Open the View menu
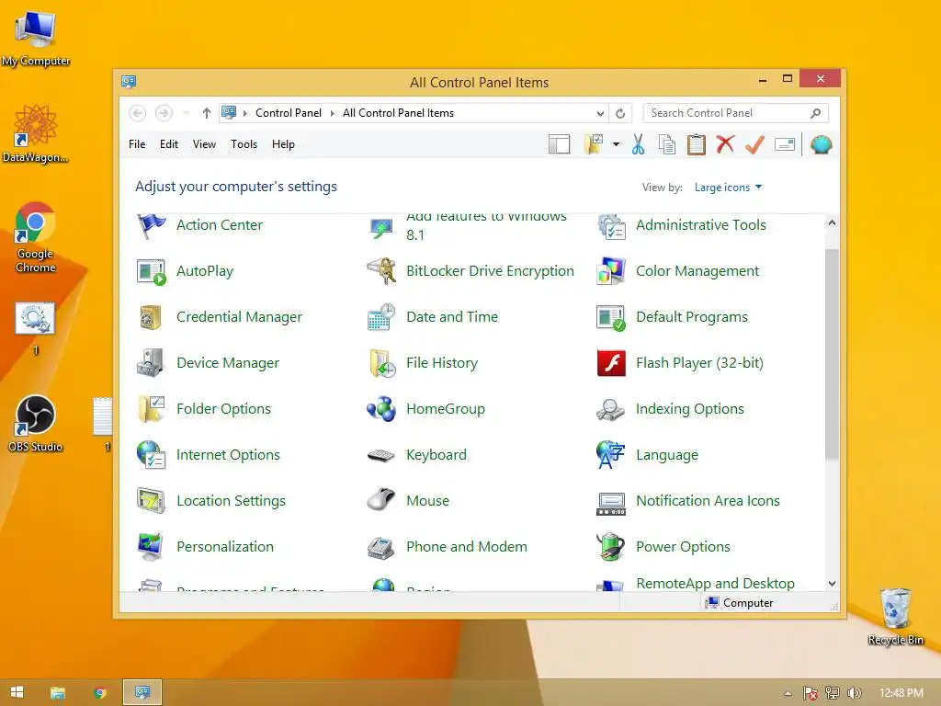Screen dimensions: 941x706 pyautogui.click(x=204, y=144)
